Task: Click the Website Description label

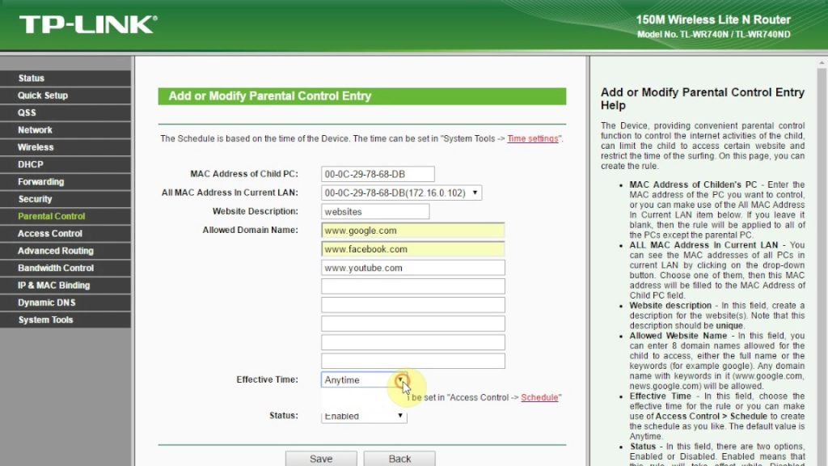Action: pyautogui.click(x=255, y=211)
